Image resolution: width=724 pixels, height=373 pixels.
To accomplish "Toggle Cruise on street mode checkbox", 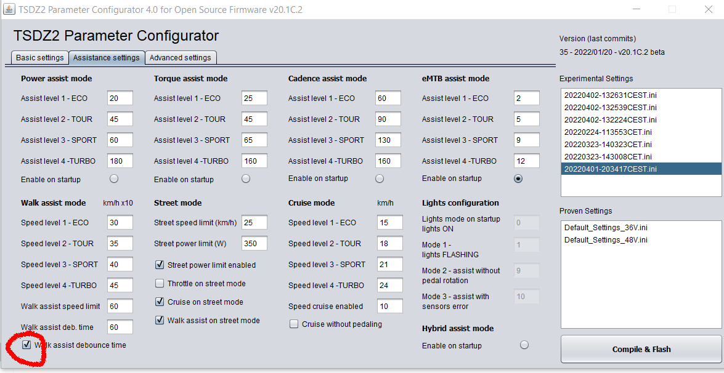I will 160,302.
